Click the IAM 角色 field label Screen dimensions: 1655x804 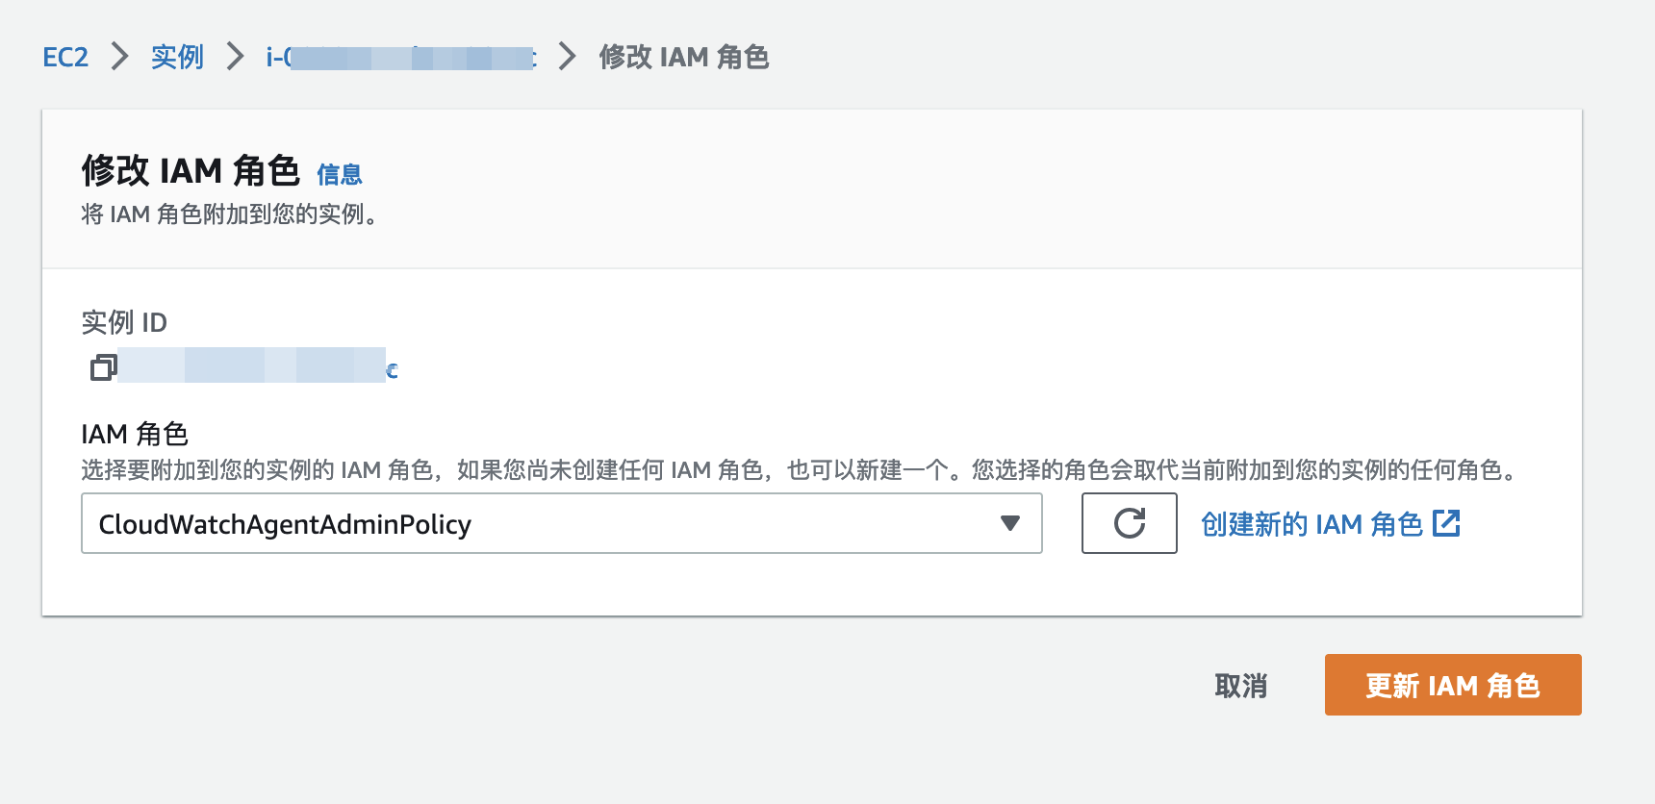click(135, 434)
